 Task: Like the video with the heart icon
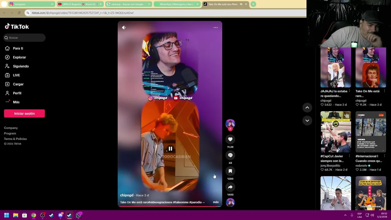(x=230, y=139)
